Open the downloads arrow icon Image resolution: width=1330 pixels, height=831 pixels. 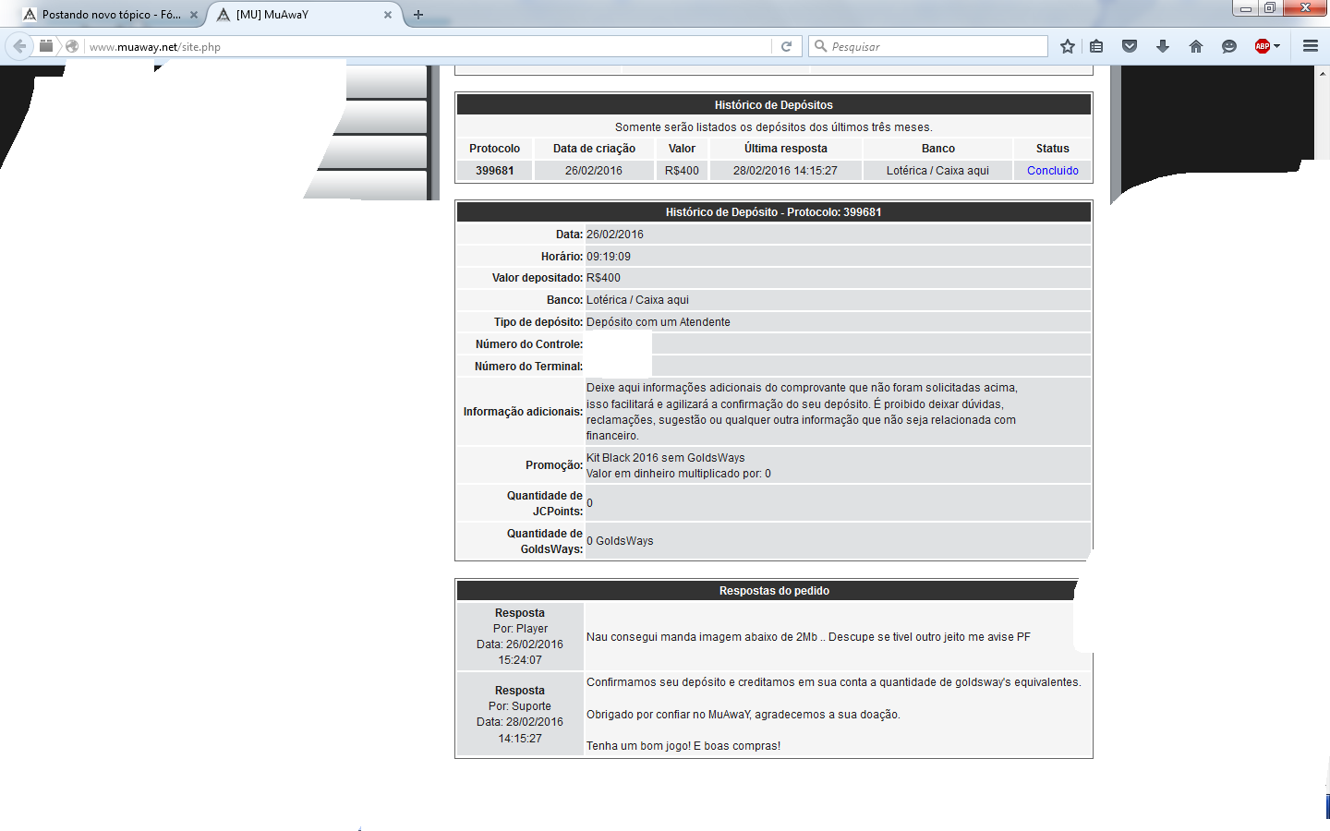point(1163,46)
